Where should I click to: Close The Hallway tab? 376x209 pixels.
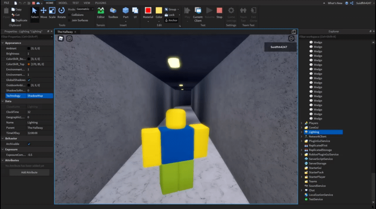click(x=75, y=32)
